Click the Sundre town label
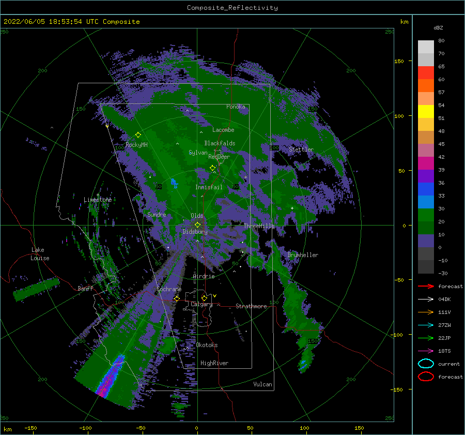This screenshot has width=465, height=435. (157, 214)
